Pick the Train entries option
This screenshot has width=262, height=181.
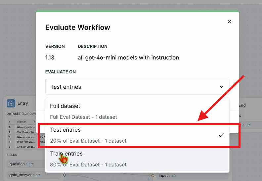tap(137, 159)
